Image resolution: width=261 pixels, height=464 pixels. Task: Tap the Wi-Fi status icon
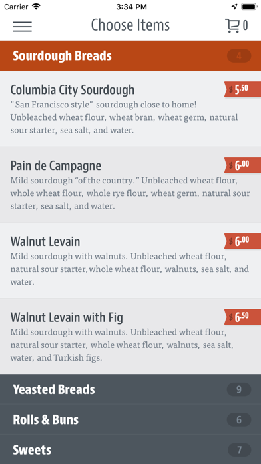37,7
